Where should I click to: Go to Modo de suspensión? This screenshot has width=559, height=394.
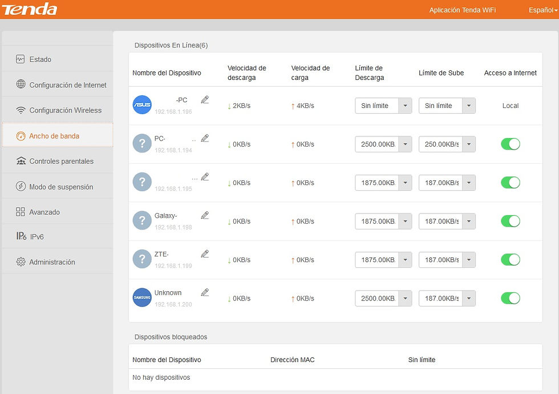pos(58,187)
